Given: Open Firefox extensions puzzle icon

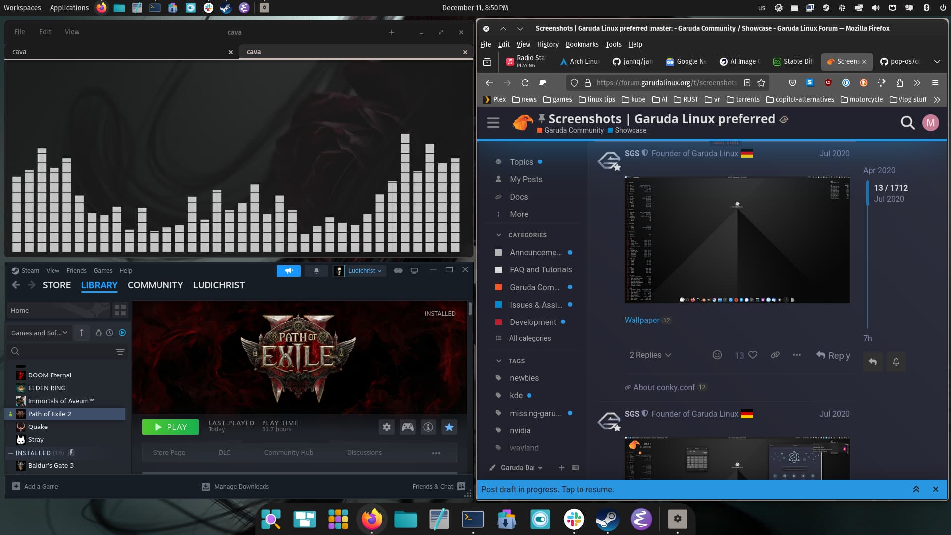Looking at the screenshot, I should [899, 83].
